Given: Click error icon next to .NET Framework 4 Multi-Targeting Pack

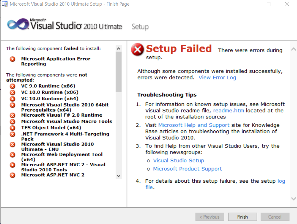Looking at the screenshot, I should click(x=12, y=134).
